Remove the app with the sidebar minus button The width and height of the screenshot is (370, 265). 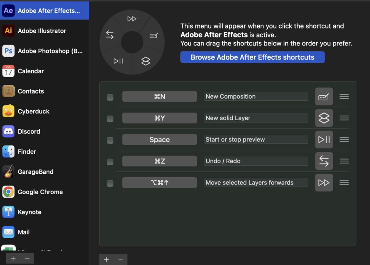pyautogui.click(x=27, y=258)
